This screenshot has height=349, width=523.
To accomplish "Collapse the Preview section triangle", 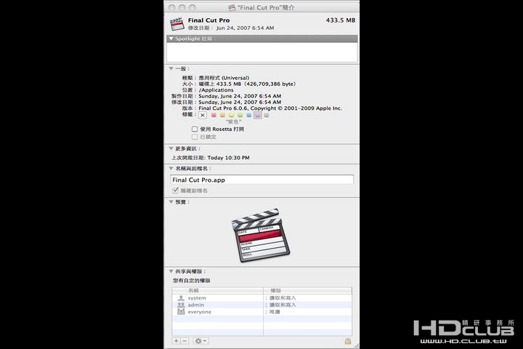I will [171, 201].
